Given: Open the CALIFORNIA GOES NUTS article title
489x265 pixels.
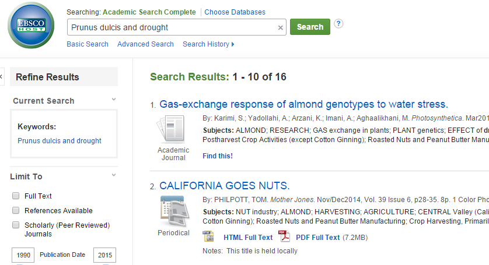Looking at the screenshot, I should 225,186.
